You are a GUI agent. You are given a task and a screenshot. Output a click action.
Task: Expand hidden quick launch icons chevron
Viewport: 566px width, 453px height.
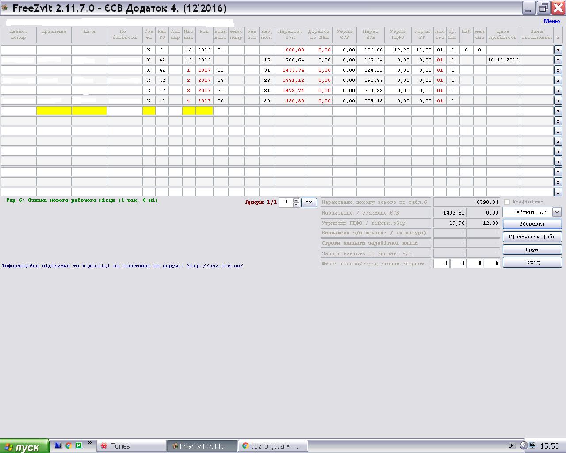click(x=90, y=443)
